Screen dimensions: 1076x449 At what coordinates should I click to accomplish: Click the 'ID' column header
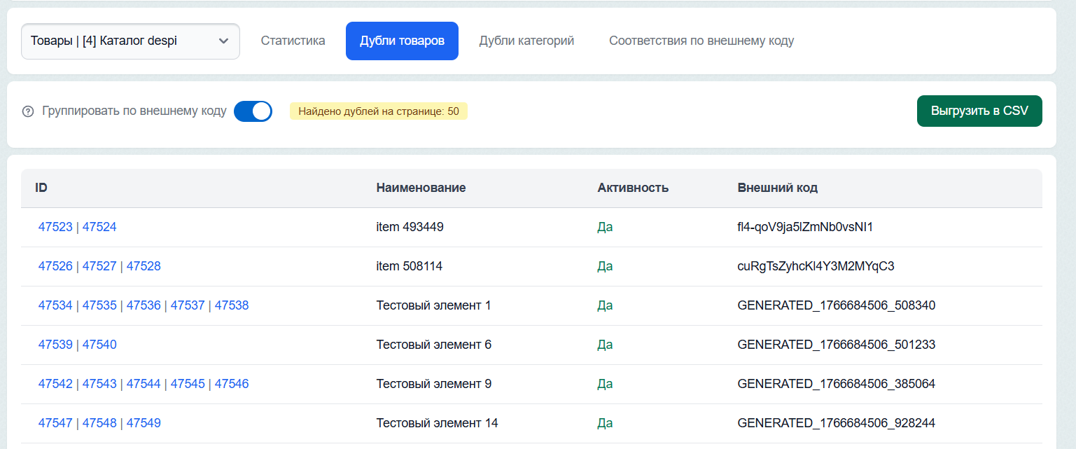pos(41,188)
